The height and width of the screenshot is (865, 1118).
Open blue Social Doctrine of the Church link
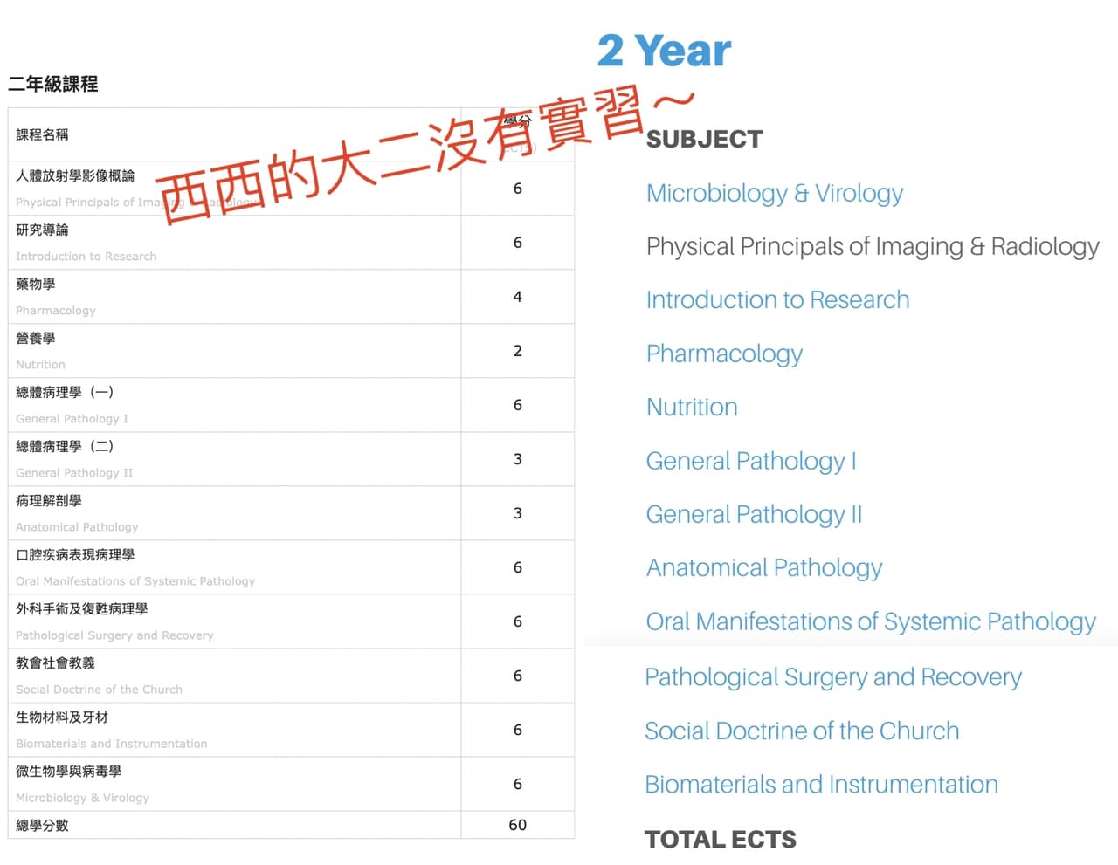pos(802,731)
